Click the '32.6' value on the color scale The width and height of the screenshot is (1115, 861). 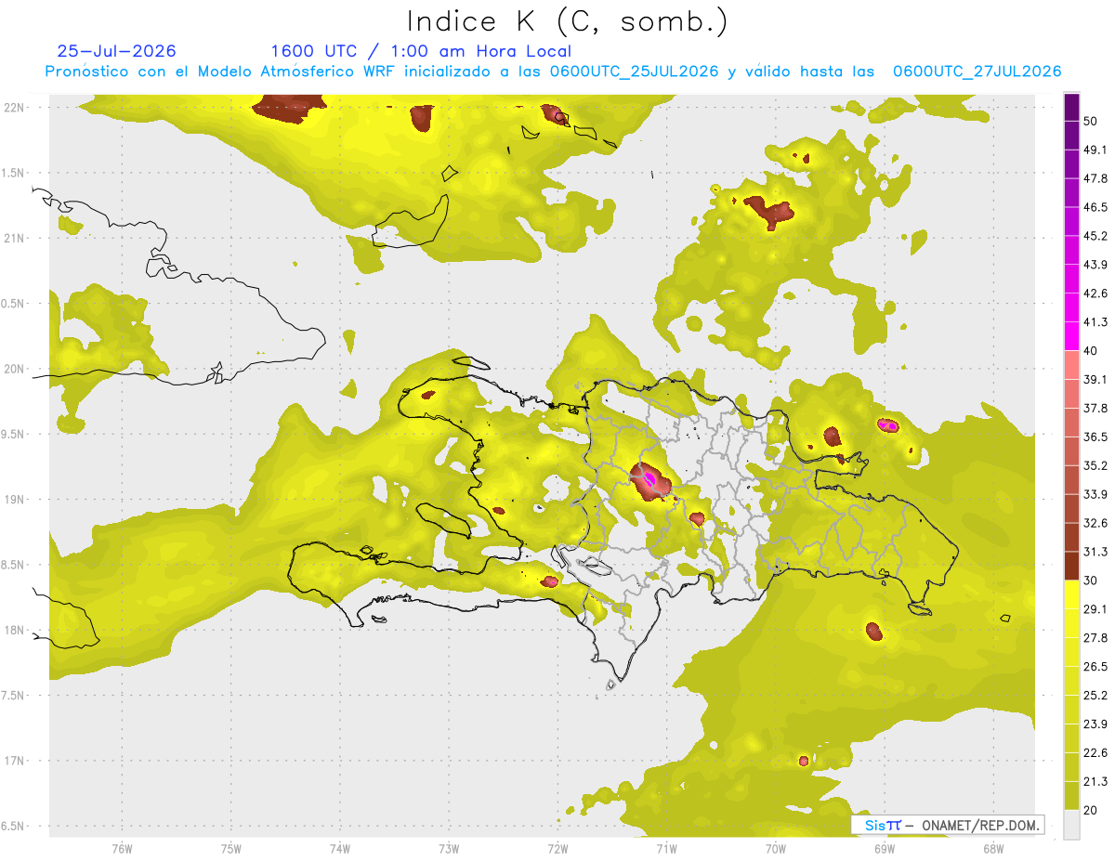pos(1095,523)
